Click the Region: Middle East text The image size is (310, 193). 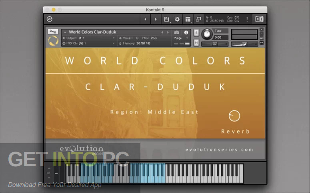(154, 112)
